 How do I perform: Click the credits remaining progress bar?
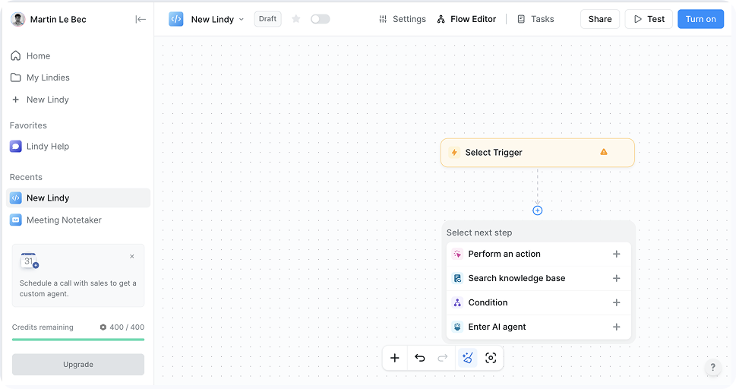78,339
